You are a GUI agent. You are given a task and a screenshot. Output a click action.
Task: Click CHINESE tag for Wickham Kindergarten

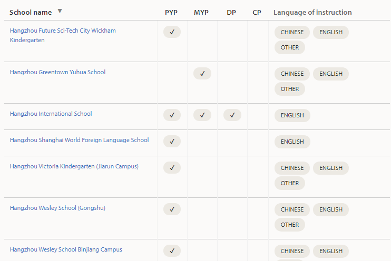pyautogui.click(x=292, y=33)
